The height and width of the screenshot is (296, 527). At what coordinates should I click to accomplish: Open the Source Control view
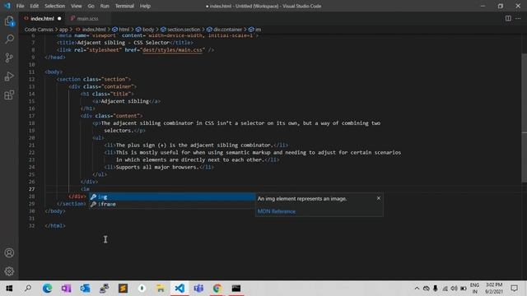(9, 58)
